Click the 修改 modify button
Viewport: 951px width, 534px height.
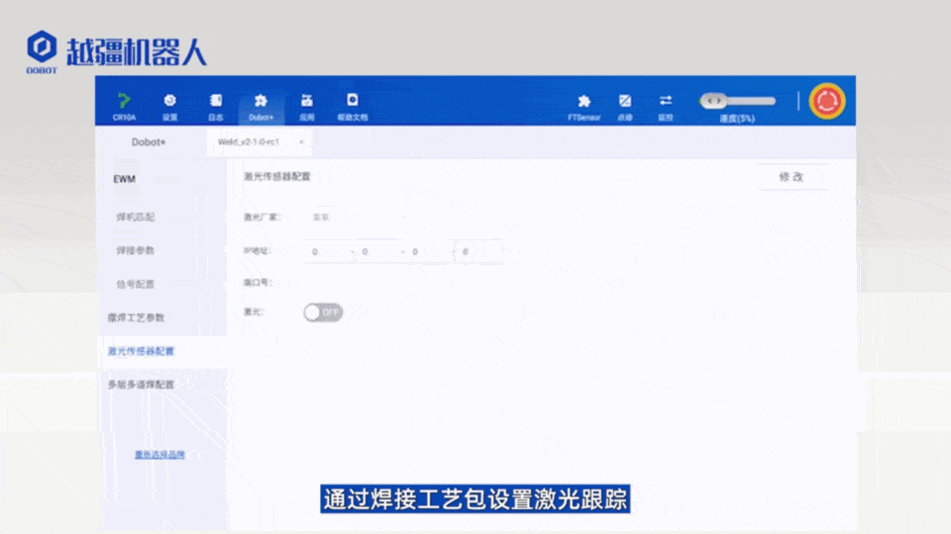792,177
